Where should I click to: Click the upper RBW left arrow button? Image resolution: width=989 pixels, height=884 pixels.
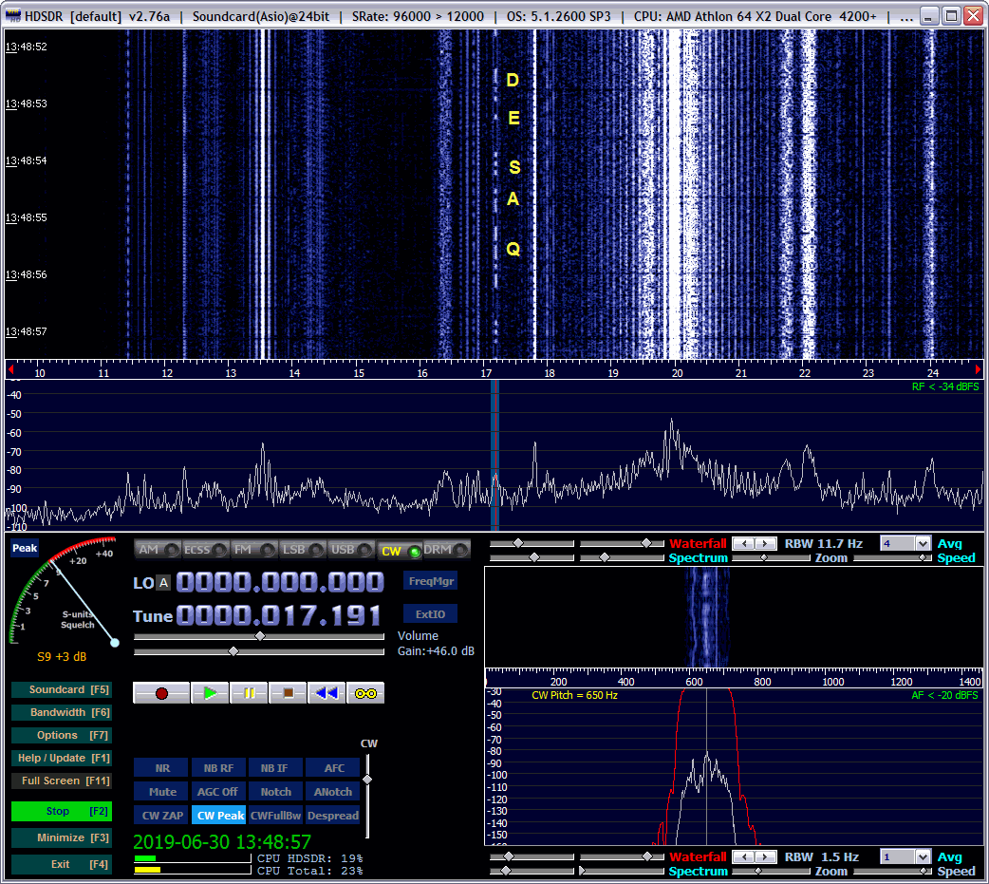(745, 544)
